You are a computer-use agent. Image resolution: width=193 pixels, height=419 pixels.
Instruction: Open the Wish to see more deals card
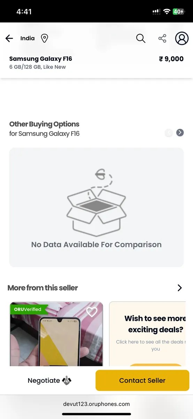click(148, 334)
